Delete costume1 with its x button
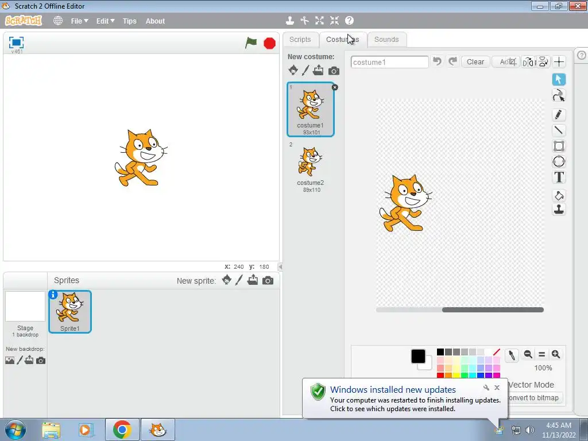 coord(335,87)
